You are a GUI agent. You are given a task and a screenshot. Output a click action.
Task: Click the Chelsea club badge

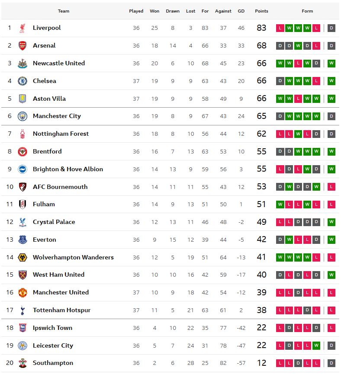pos(23,81)
